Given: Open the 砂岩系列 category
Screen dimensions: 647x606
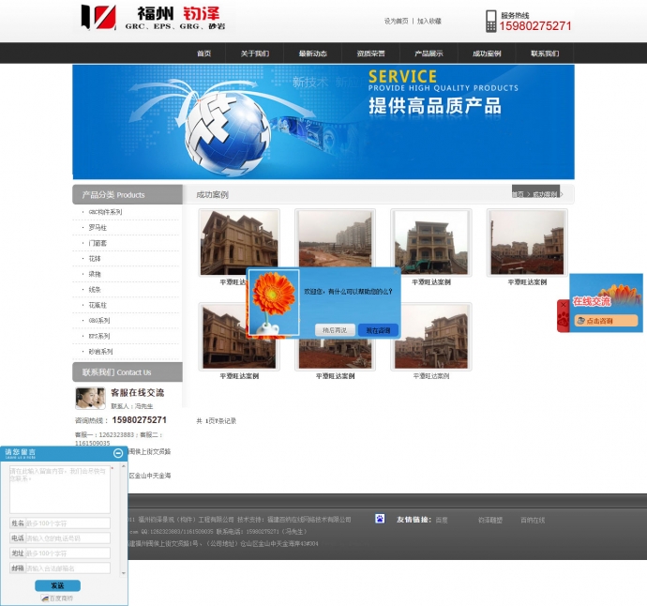Looking at the screenshot, I should pos(100,351).
